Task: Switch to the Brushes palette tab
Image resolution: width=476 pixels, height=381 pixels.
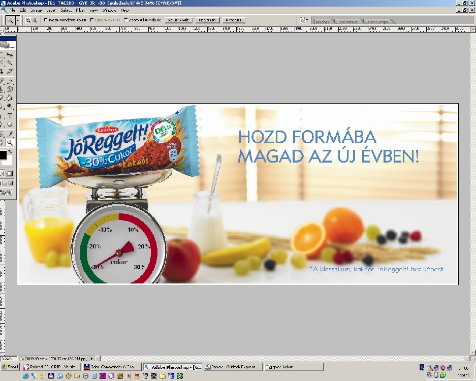Action: (322, 22)
